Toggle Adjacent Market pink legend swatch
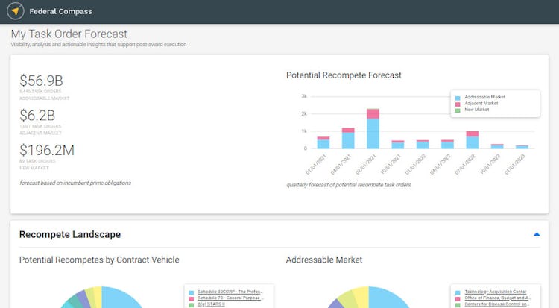 [458, 104]
